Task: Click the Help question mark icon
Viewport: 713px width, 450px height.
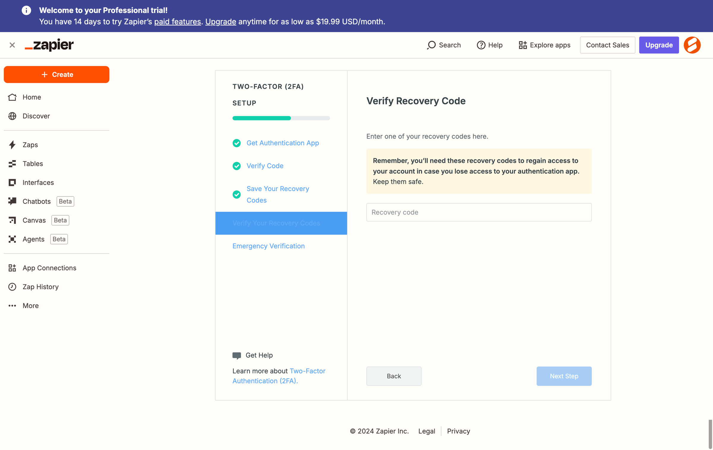Action: [481, 45]
